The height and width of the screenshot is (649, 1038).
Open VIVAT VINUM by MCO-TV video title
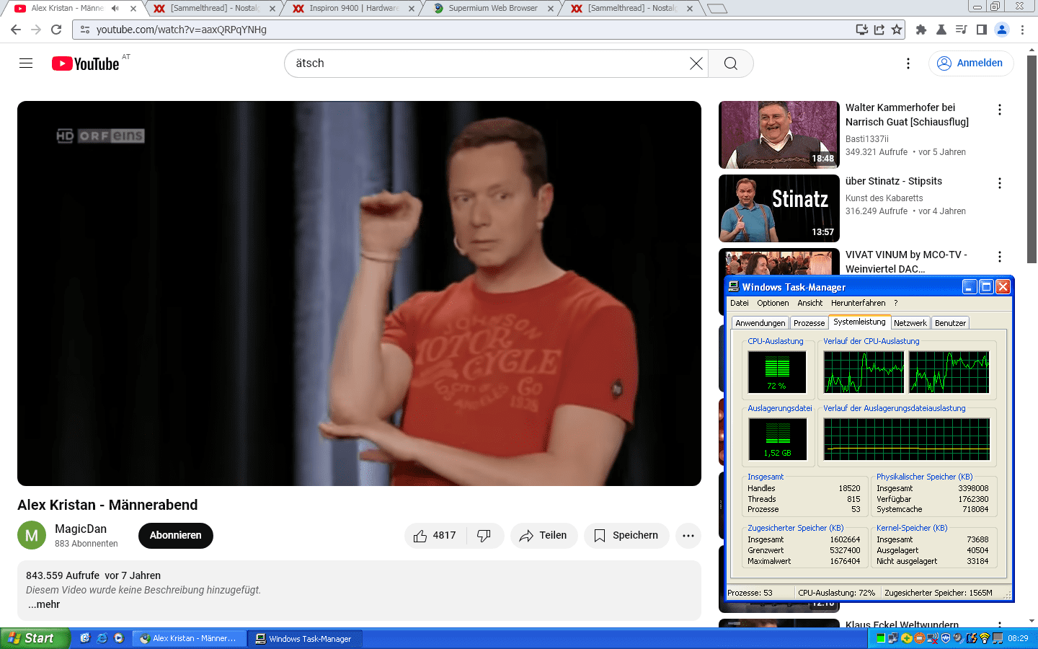(906, 262)
